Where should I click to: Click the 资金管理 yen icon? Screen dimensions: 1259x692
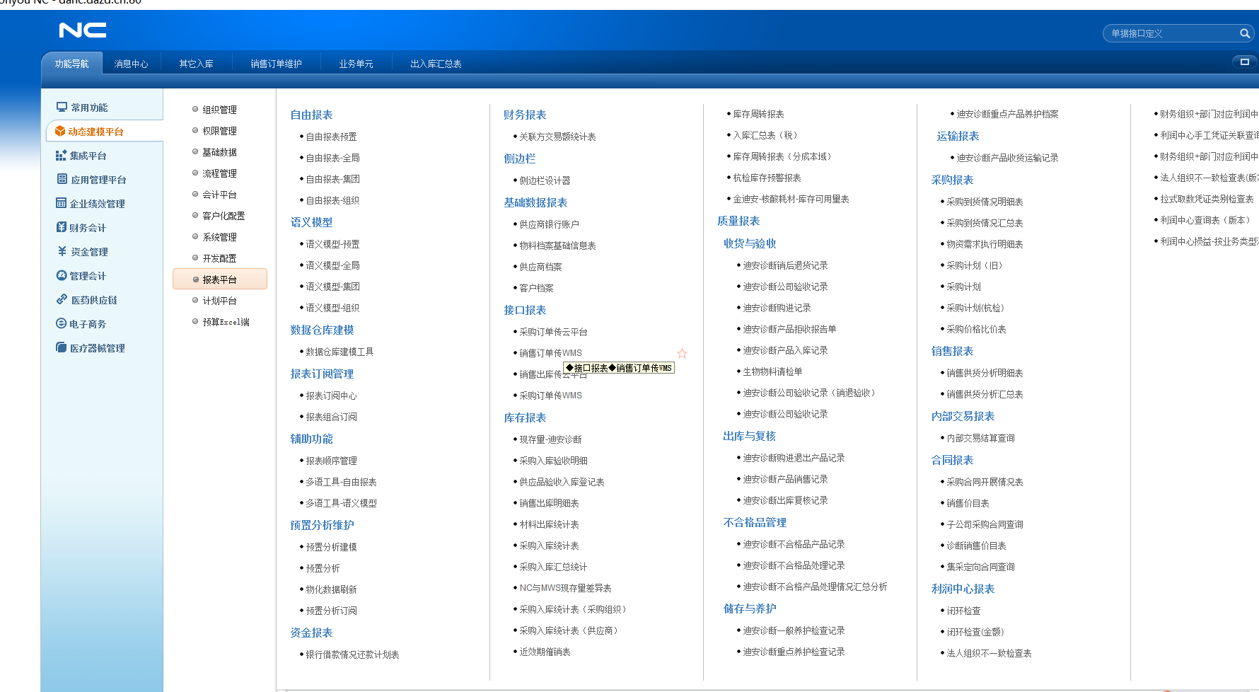pyautogui.click(x=62, y=251)
